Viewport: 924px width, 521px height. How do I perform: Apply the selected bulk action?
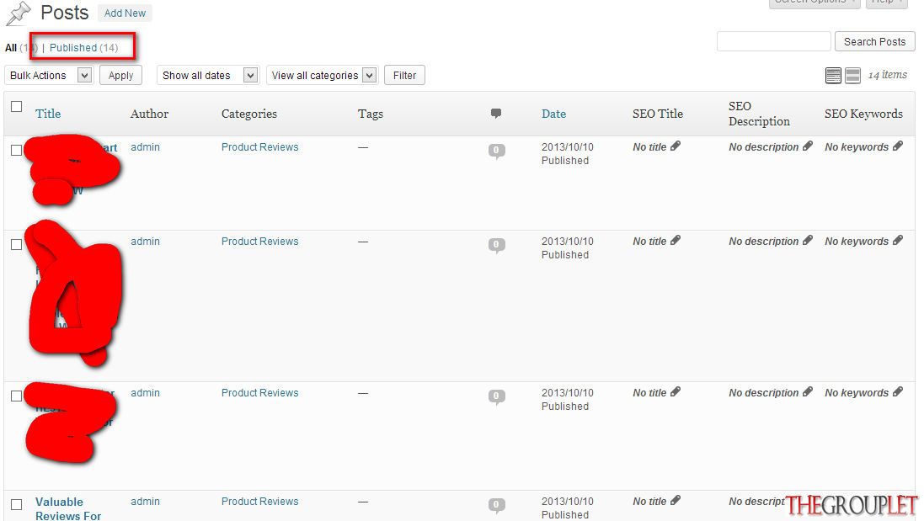click(120, 76)
